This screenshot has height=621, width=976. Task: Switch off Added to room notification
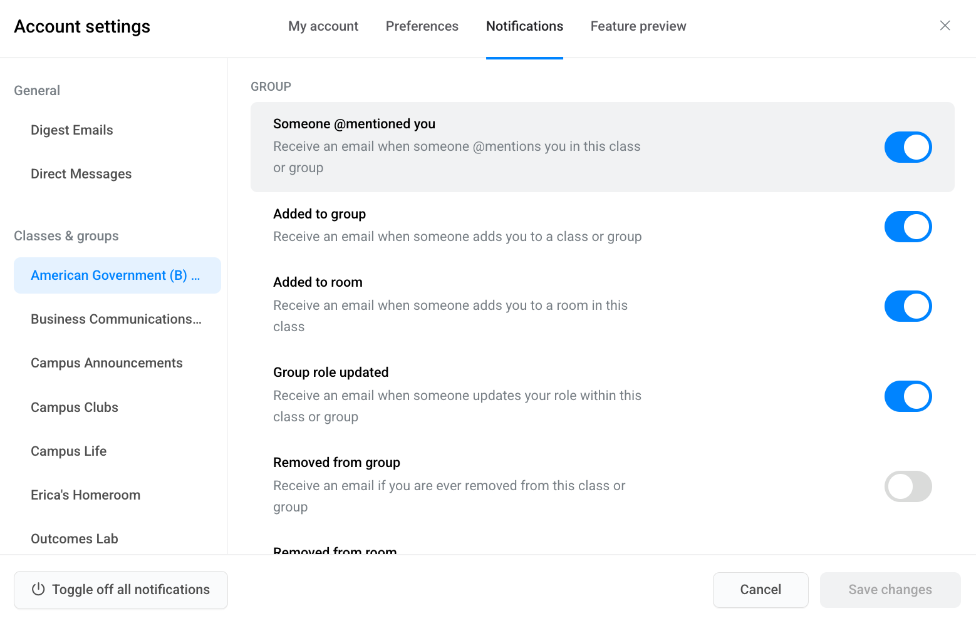pyautogui.click(x=908, y=306)
